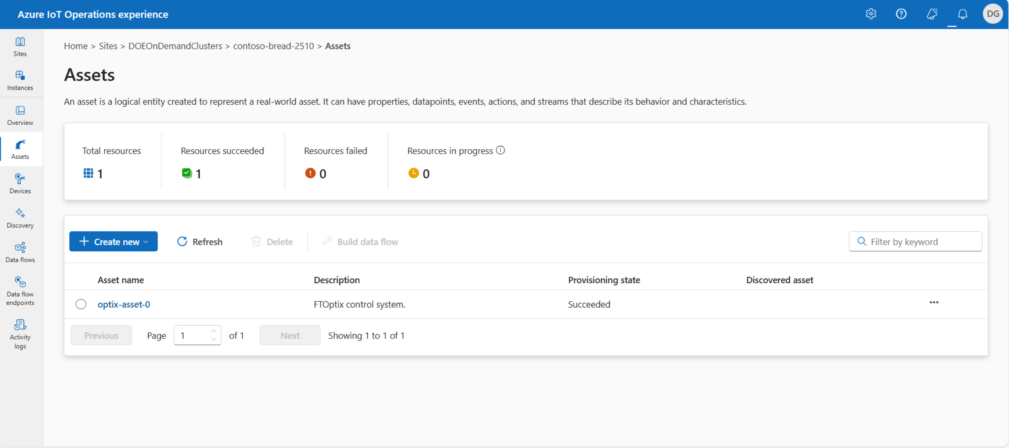Select Assets in the left navigation
Image resolution: width=1009 pixels, height=448 pixels.
coord(20,150)
